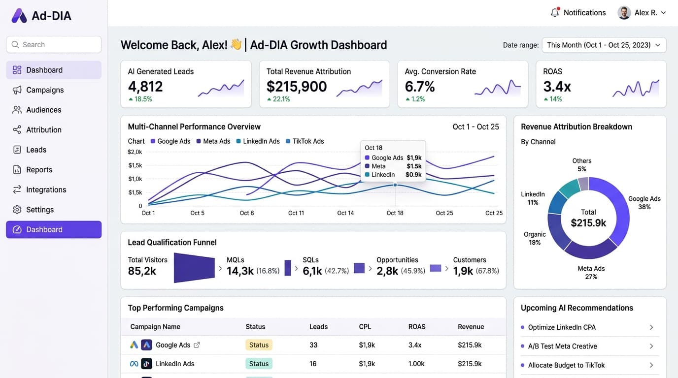
Task: Click the "6,1k" SQLs value
Action: coord(312,271)
